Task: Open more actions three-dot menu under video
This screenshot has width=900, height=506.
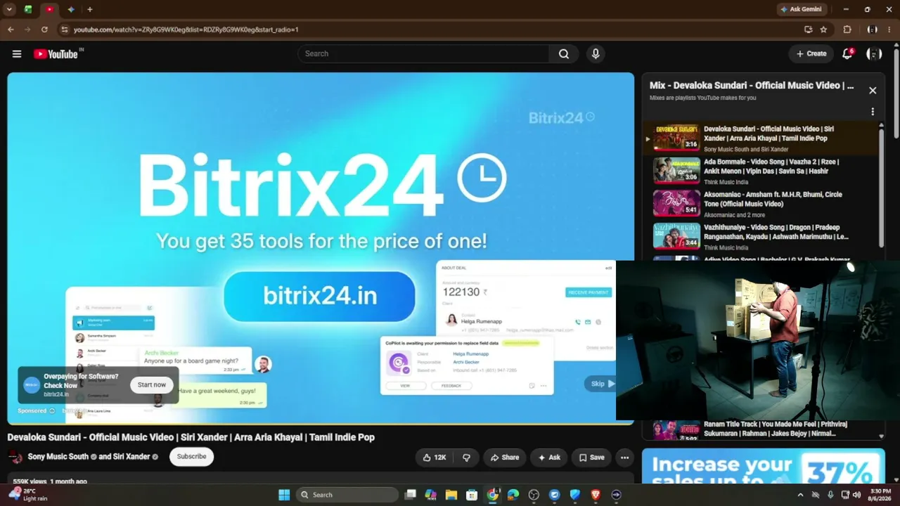Action: pyautogui.click(x=624, y=458)
